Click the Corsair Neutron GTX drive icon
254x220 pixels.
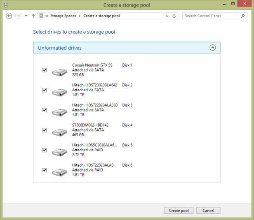pos(60,72)
